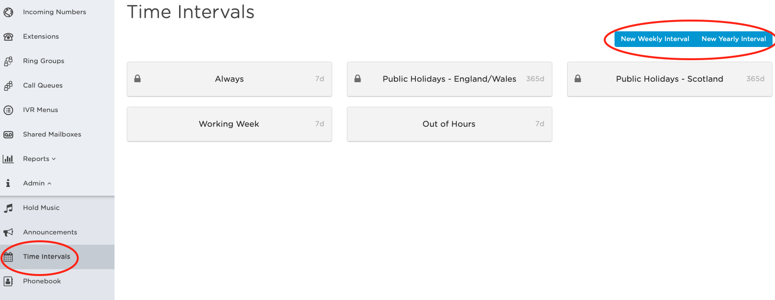Click the Incoming Numbers globe icon
Viewport: 775px width, 300px height.
[8, 12]
